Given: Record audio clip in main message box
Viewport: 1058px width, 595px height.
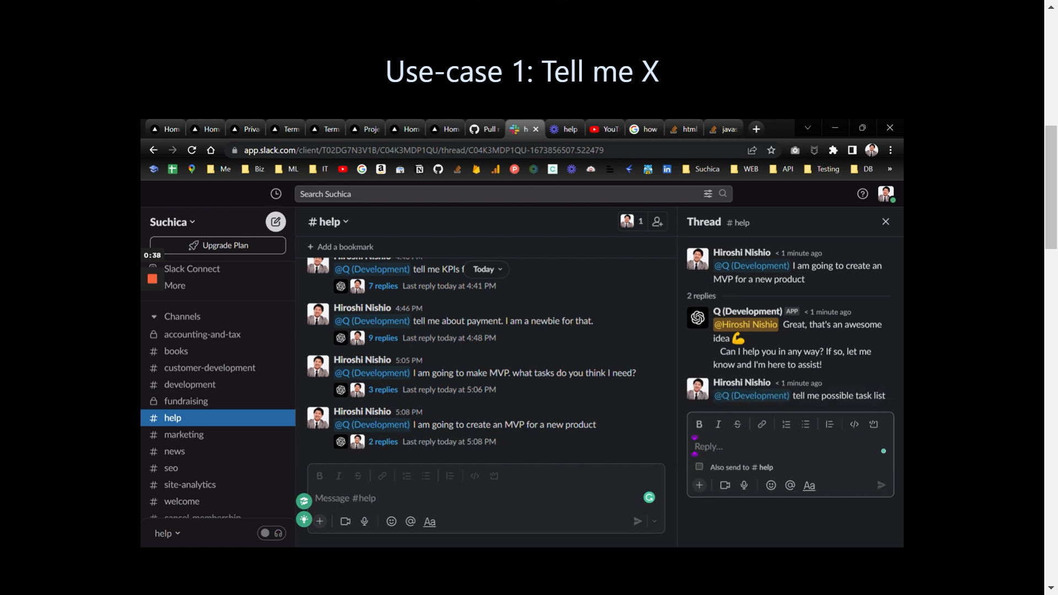Looking at the screenshot, I should coord(364,522).
